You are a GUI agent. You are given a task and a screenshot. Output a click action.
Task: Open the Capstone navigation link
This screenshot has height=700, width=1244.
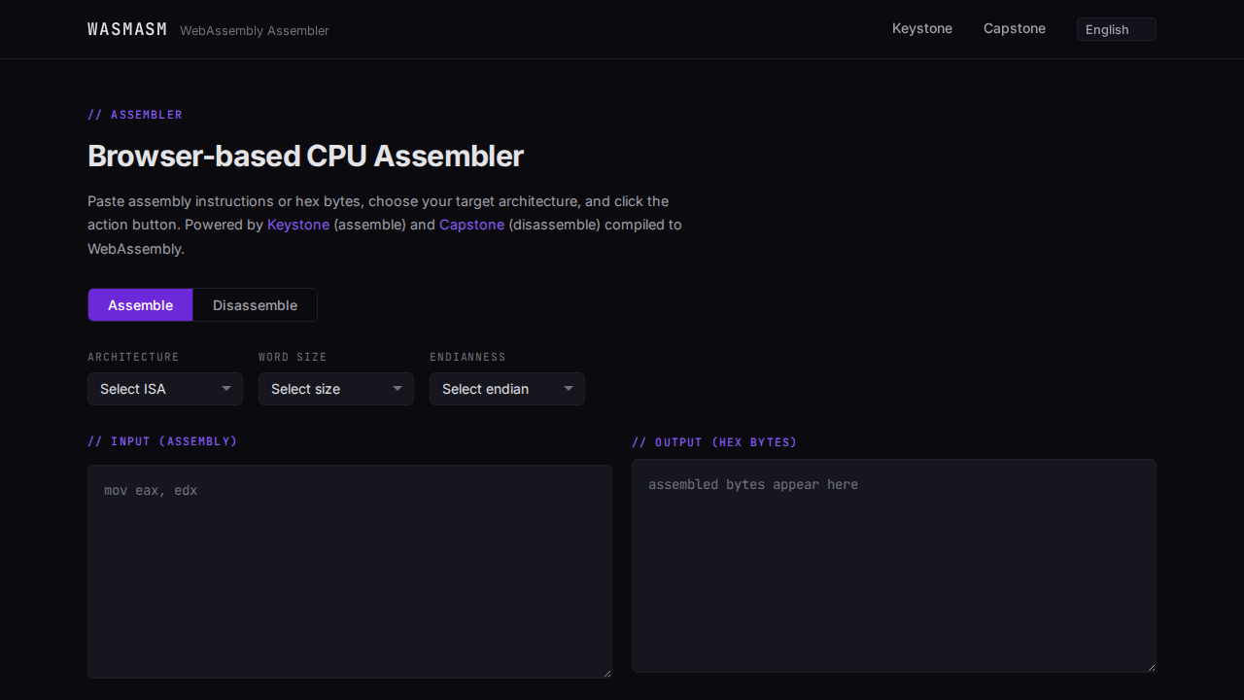point(1014,28)
